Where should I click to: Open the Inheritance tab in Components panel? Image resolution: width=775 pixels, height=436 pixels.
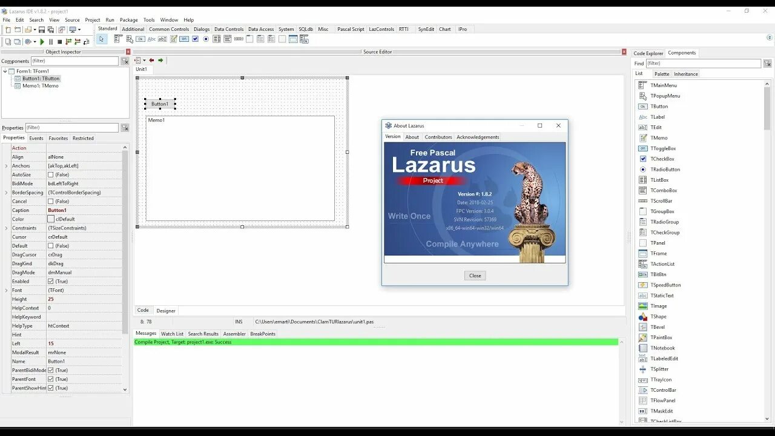[686, 74]
